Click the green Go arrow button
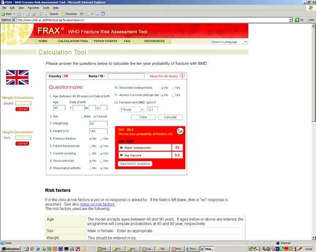Screen dimensions: 316x252 tap(297, 20)
